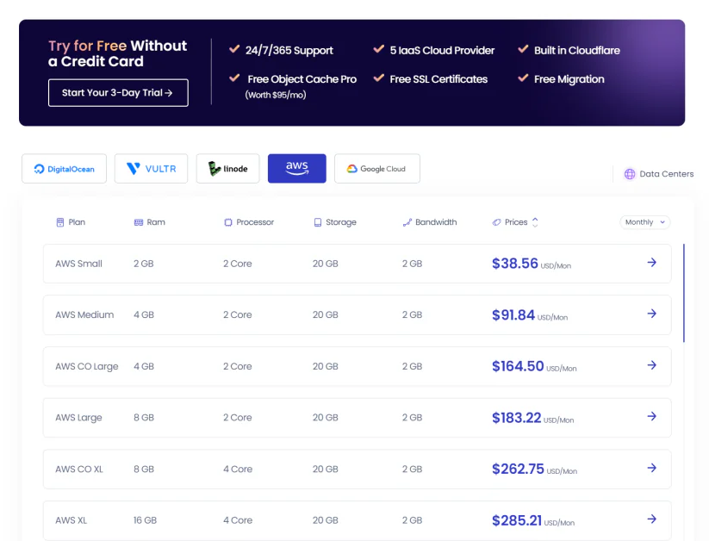Select the AWS CO XL plan name
709x541 pixels.
coord(79,469)
